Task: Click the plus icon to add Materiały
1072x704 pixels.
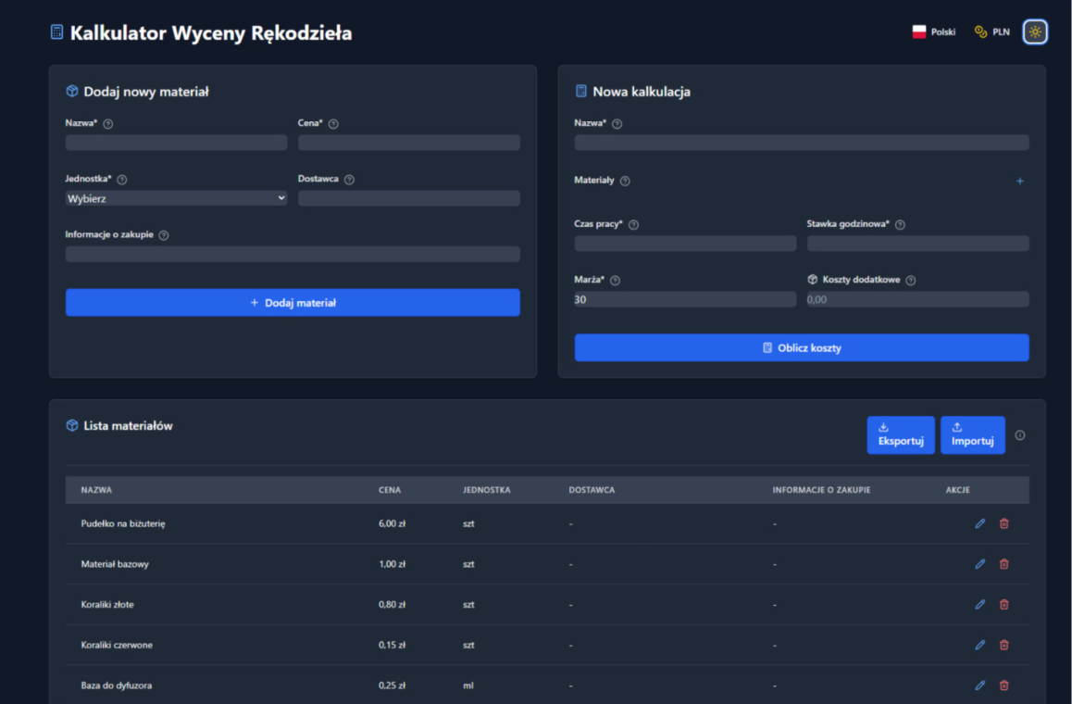Action: 1019,182
